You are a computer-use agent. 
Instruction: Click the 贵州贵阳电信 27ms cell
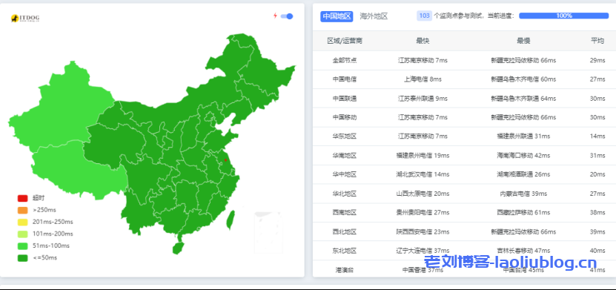423,213
